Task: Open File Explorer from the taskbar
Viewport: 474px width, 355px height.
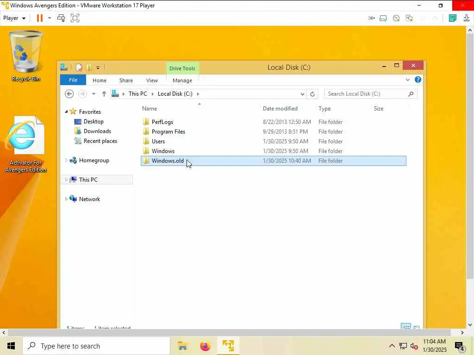Action: [182, 346]
